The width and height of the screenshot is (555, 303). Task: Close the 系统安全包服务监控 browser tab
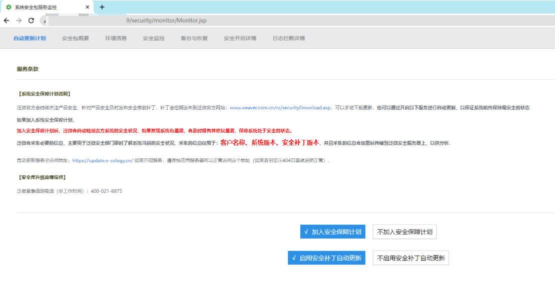pyautogui.click(x=87, y=7)
